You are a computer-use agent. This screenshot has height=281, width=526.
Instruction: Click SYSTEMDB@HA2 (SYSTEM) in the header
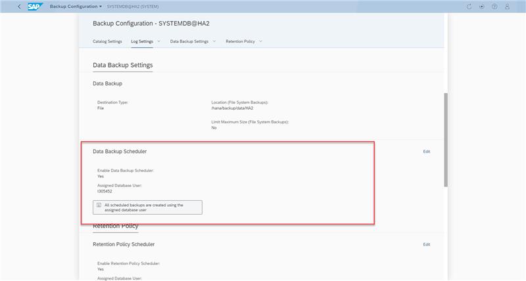click(133, 7)
